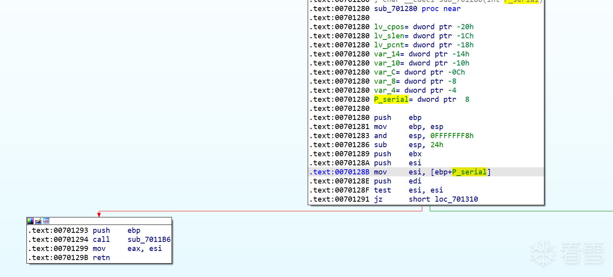Select the var_4 stack variable
613x277 pixels.
385,90
